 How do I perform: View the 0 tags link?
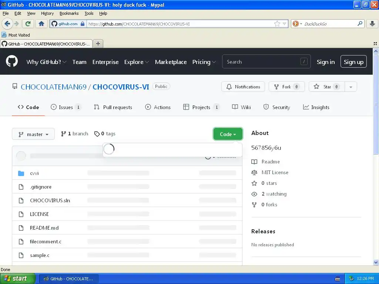pos(105,133)
